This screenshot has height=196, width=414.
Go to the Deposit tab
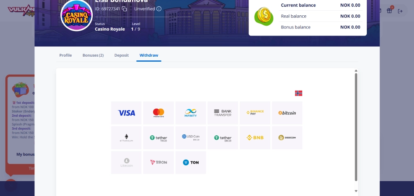click(x=121, y=55)
